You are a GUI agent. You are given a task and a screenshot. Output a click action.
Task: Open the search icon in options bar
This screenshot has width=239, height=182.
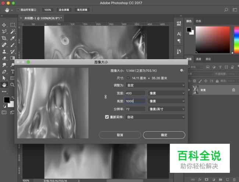point(226,10)
